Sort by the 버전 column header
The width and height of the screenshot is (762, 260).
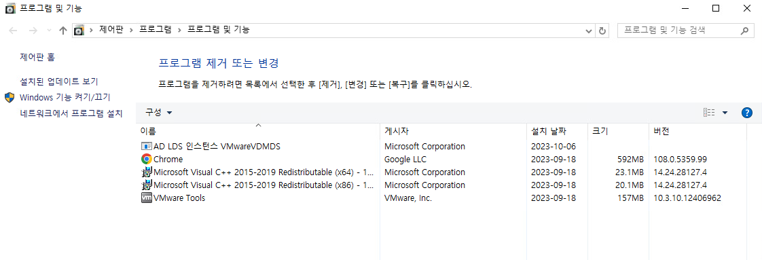pyautogui.click(x=697, y=131)
